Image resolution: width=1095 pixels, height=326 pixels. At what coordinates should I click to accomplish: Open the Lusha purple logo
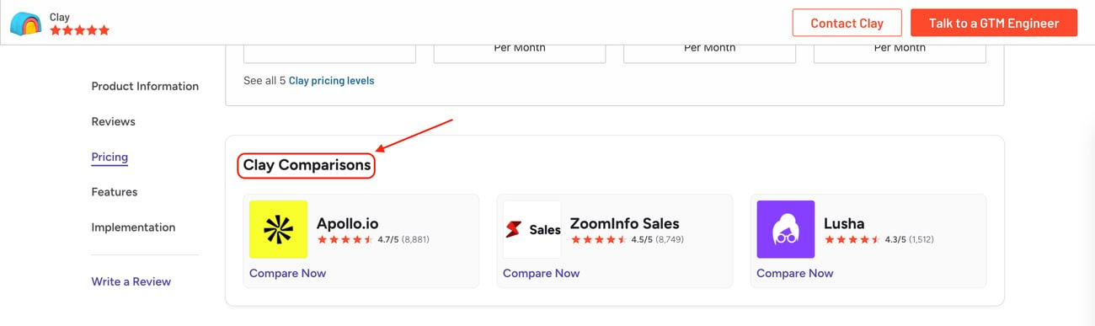tap(786, 229)
